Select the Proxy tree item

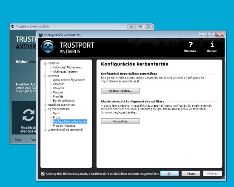pos(57,117)
